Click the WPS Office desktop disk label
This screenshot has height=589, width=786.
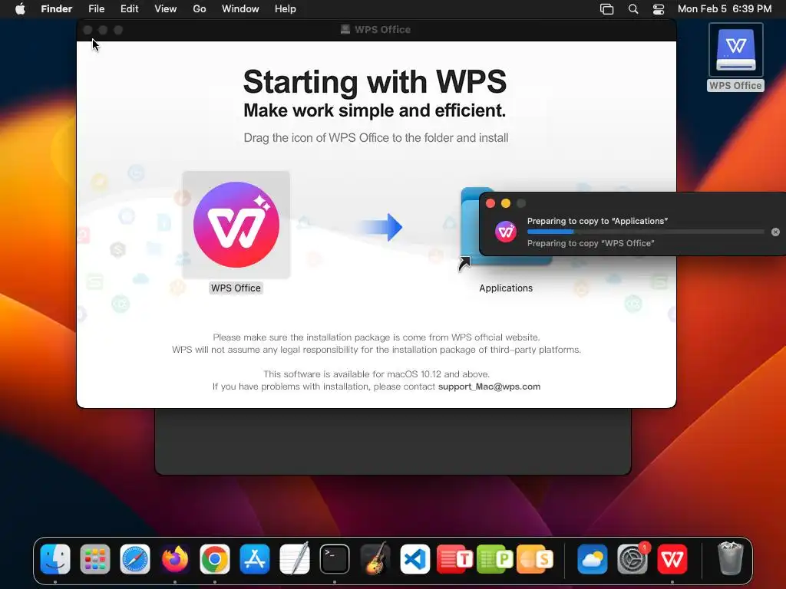coord(735,86)
